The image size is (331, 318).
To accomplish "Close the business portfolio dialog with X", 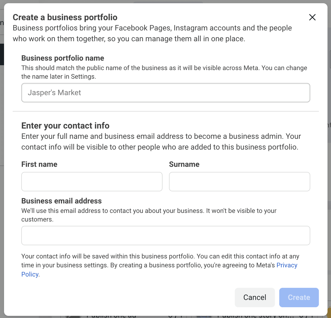I will coord(312,17).
